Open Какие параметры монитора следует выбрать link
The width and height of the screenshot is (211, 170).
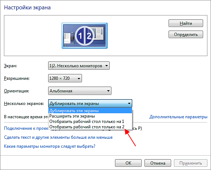[50, 146]
